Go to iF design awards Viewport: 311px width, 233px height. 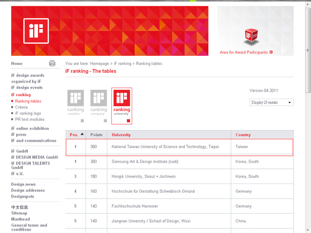click(x=28, y=75)
